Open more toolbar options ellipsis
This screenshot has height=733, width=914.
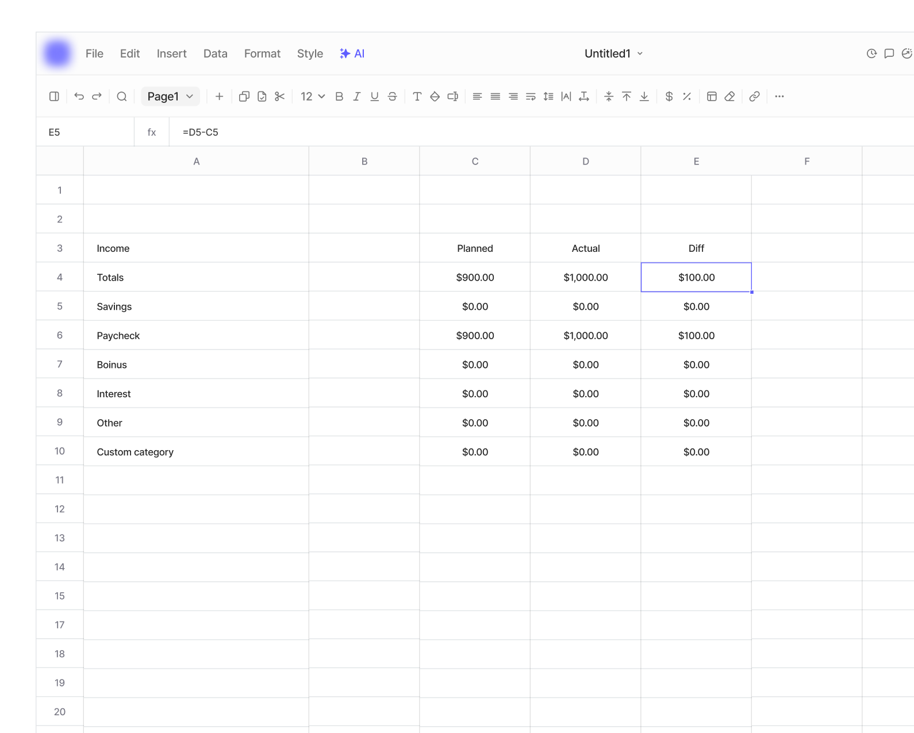pos(779,97)
